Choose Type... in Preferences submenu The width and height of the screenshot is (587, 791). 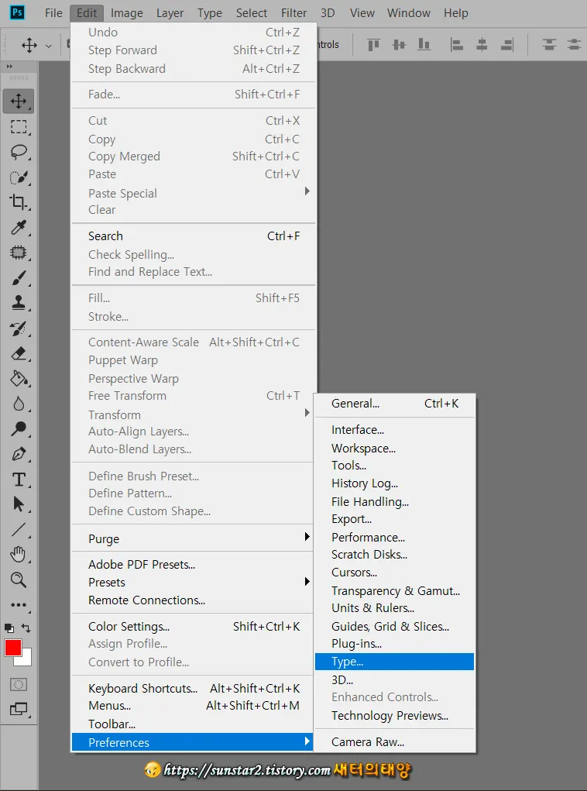coord(394,662)
